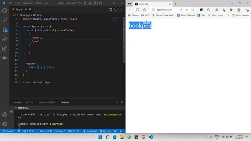The image size is (251, 141).
Task: Change end of line sequence via LF
Action: click(78, 131)
